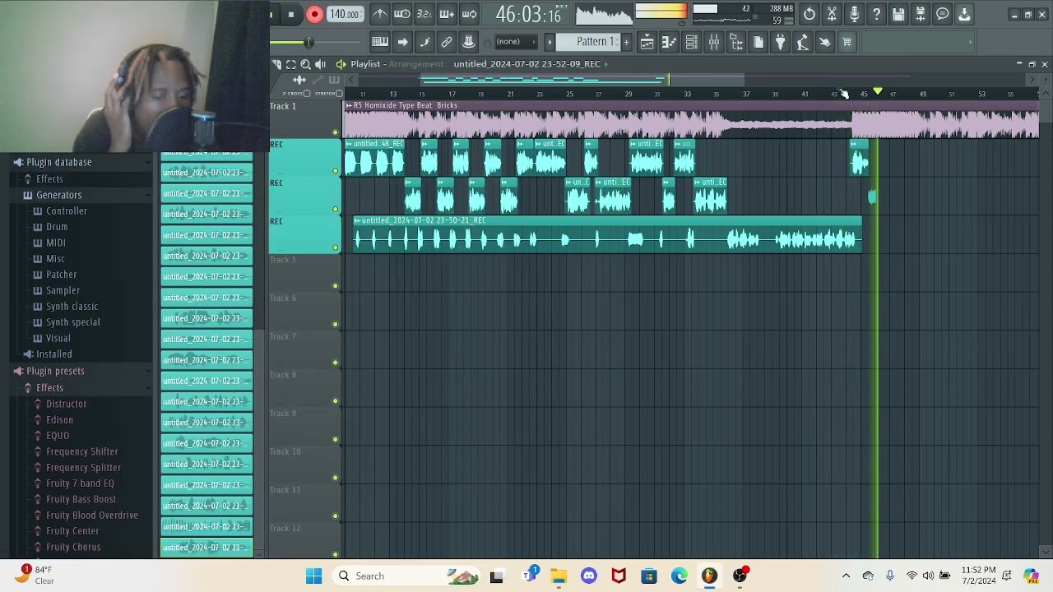This screenshot has height=592, width=1053.
Task: Click the green playhead marker on timeline
Action: [x=878, y=92]
